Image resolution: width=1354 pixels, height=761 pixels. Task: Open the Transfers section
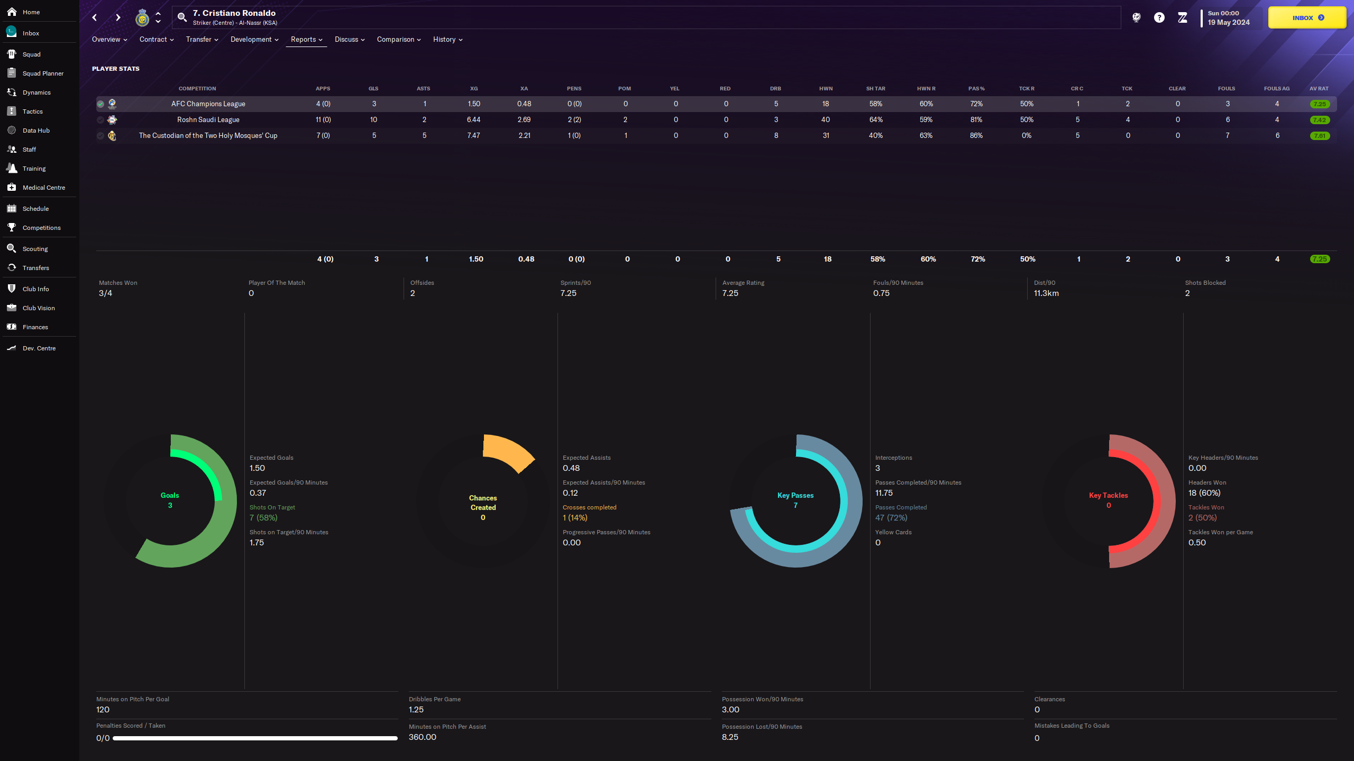(38, 267)
